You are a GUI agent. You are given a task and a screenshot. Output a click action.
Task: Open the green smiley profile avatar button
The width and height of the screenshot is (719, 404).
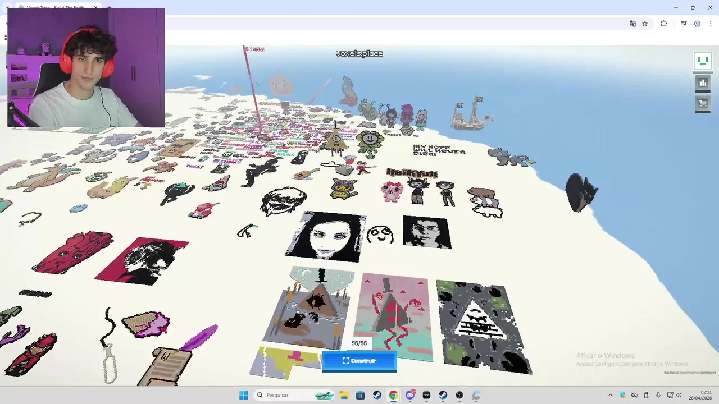(703, 61)
